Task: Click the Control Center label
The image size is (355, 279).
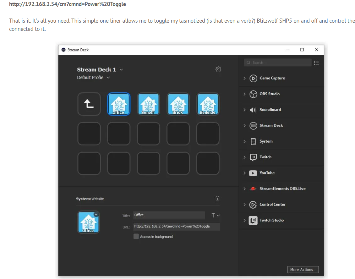Action: (273, 204)
